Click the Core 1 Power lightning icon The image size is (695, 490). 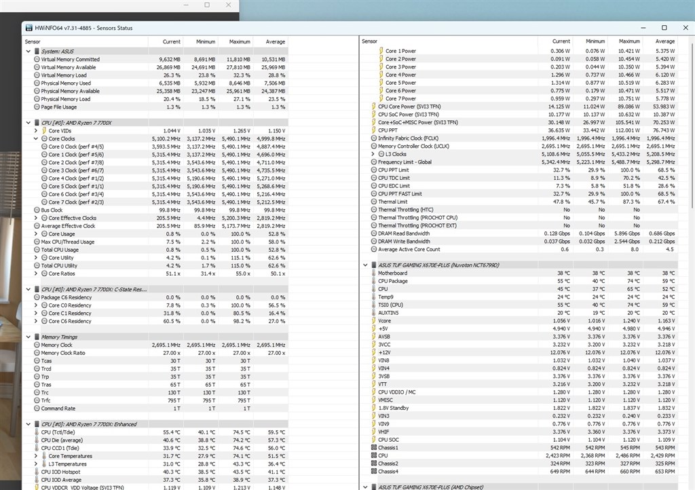[381, 51]
